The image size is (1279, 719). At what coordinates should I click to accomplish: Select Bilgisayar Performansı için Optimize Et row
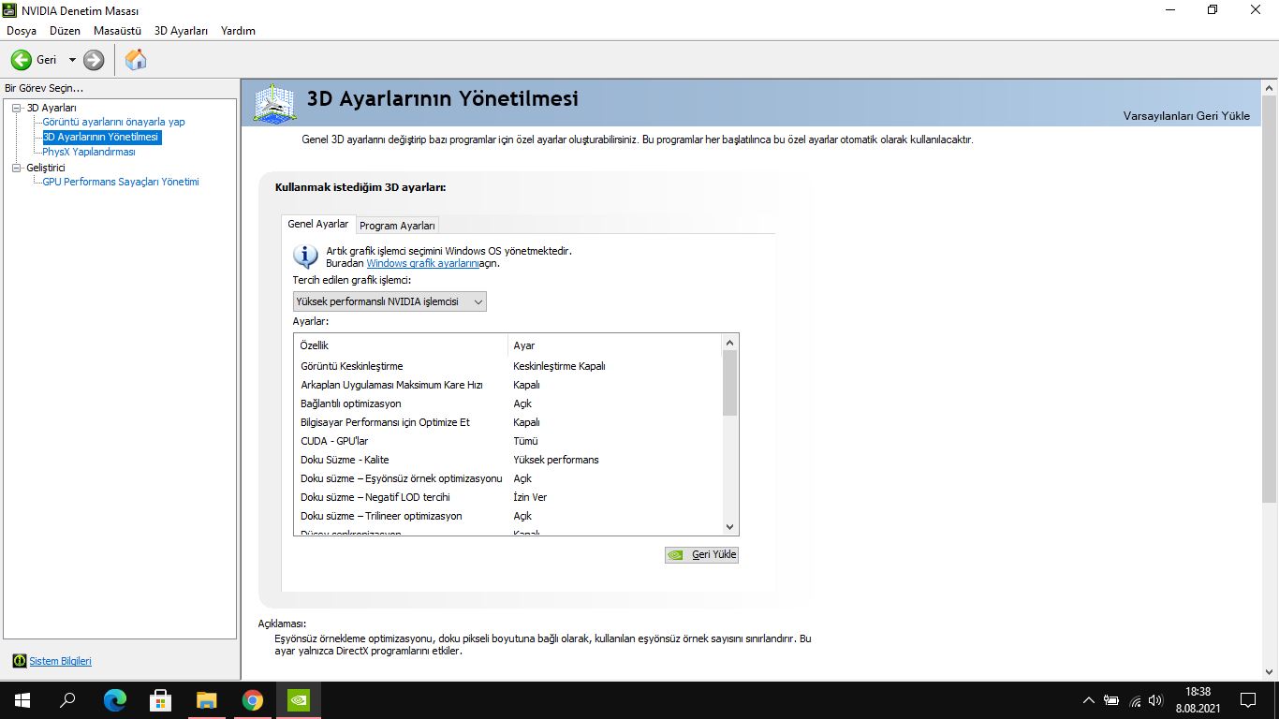(x=507, y=422)
